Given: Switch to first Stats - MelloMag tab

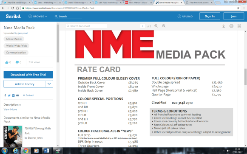Looking at the screenshot, I should (48, 3).
